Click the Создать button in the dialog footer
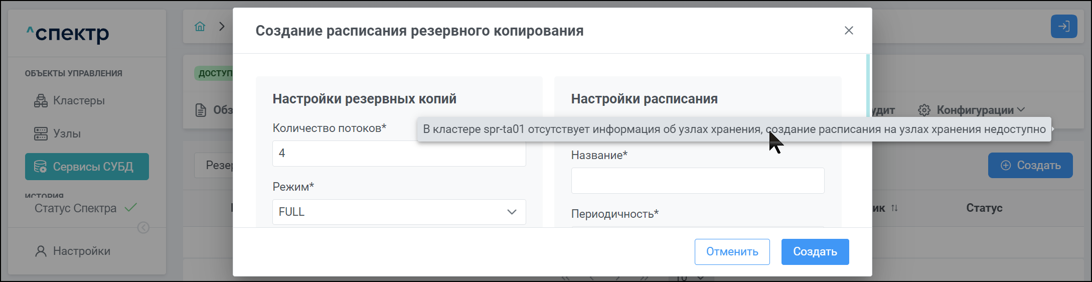Screen dimensions: 1092x282 [x=815, y=252]
